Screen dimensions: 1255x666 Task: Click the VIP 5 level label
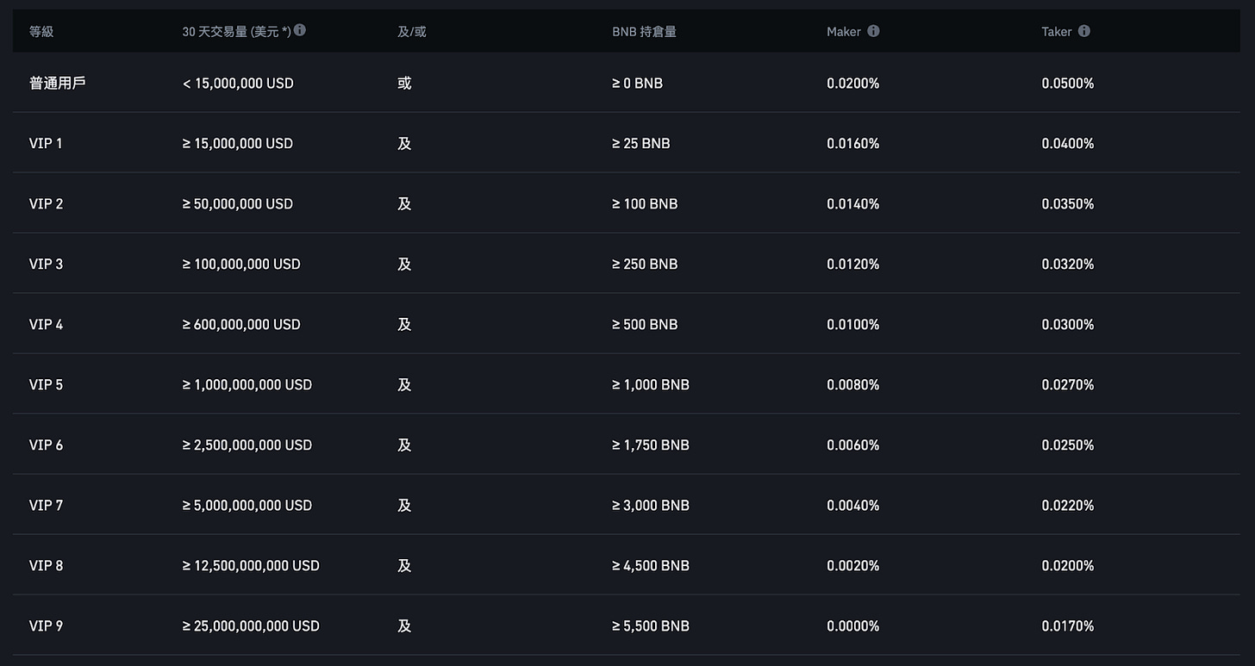[x=46, y=385]
